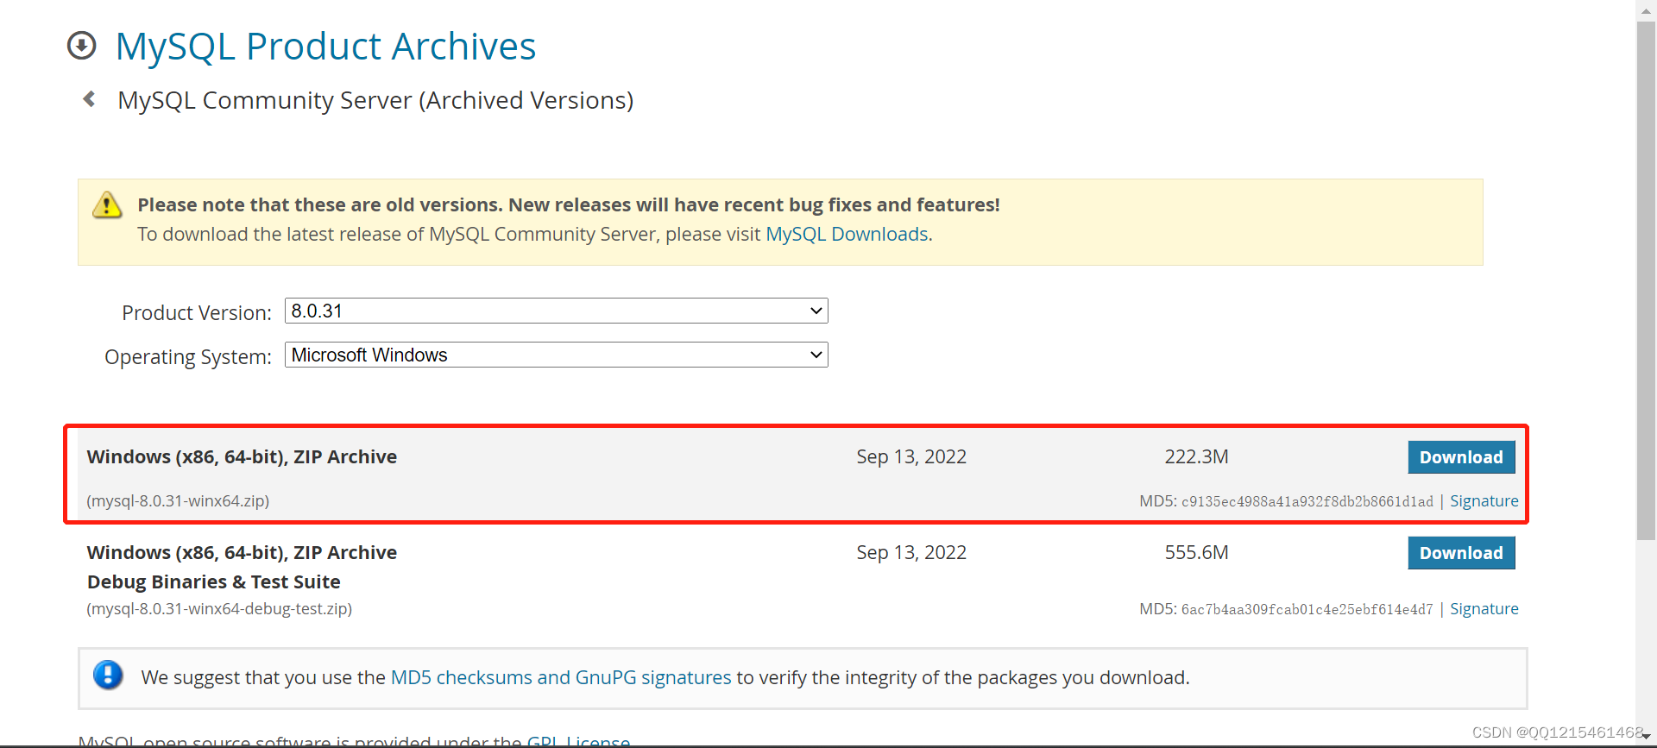
Task: Open Signature link for the debug-test zip
Action: point(1484,609)
